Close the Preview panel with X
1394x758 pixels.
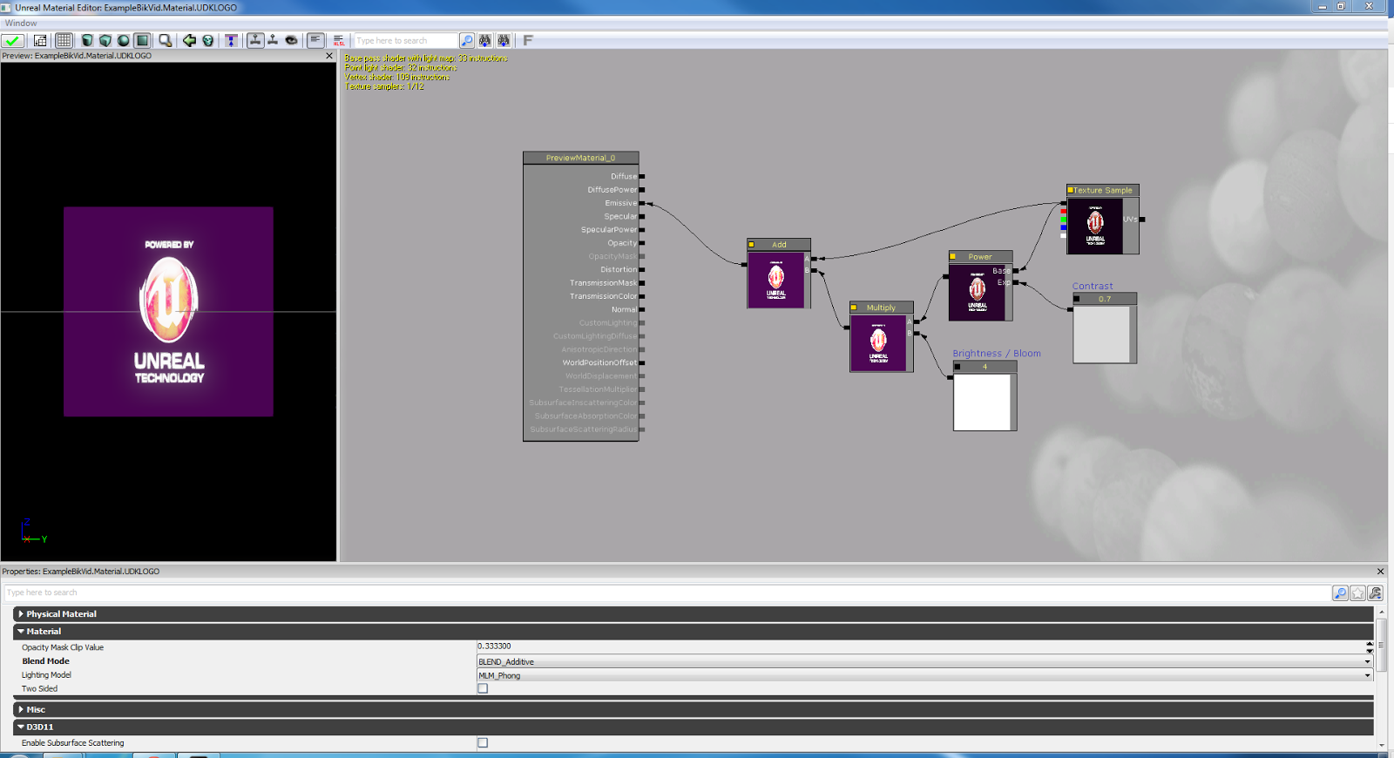point(329,56)
